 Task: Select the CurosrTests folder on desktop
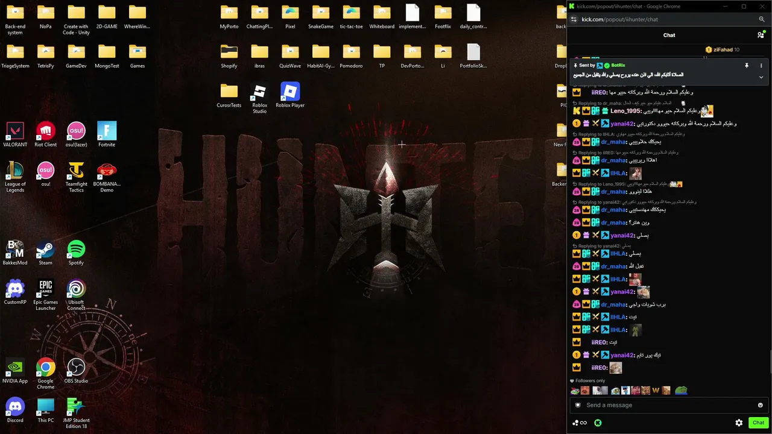pyautogui.click(x=229, y=96)
